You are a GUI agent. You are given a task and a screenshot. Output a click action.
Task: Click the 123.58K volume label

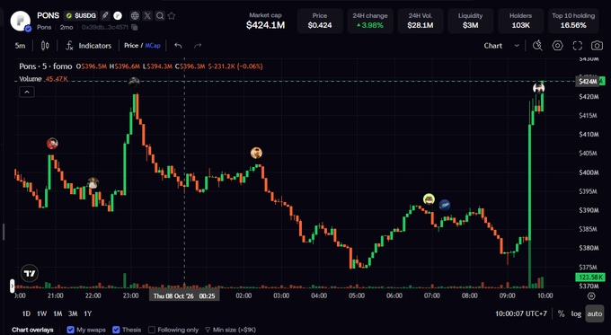(590, 278)
